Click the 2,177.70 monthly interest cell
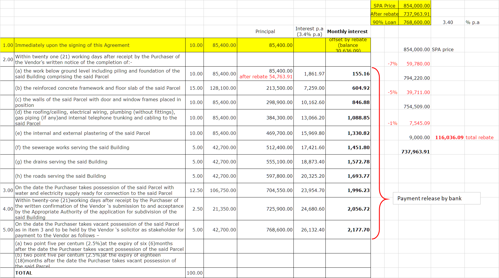 348,230
